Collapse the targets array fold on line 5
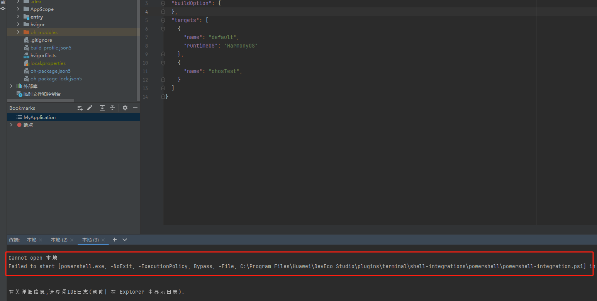597x301 pixels. [x=163, y=20]
